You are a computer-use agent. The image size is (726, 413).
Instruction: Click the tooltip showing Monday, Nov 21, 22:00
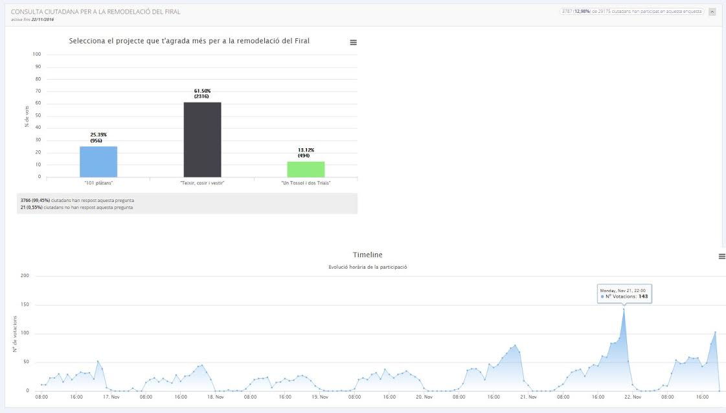point(624,293)
